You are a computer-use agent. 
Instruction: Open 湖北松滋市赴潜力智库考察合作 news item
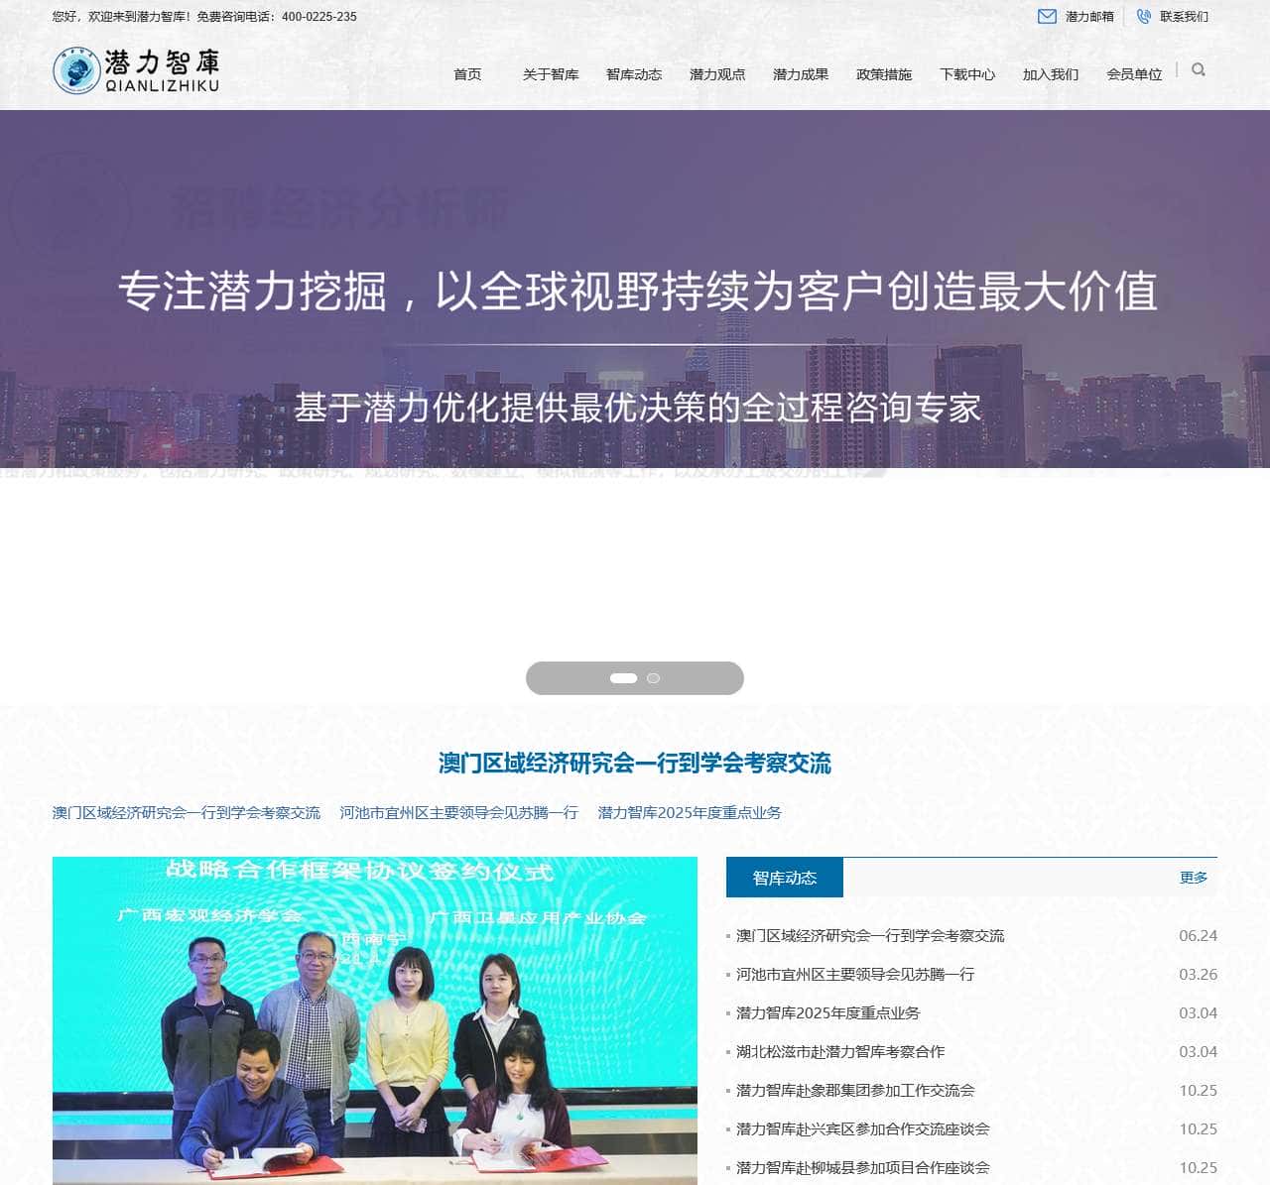click(x=841, y=1051)
